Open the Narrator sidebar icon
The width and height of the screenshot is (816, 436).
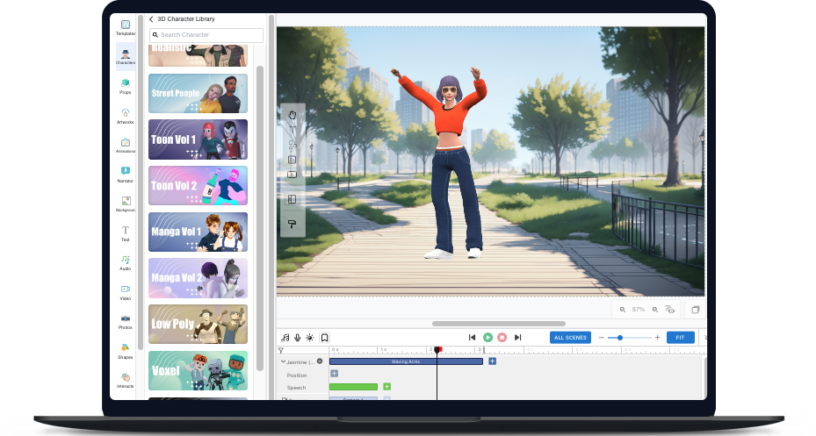[126, 172]
